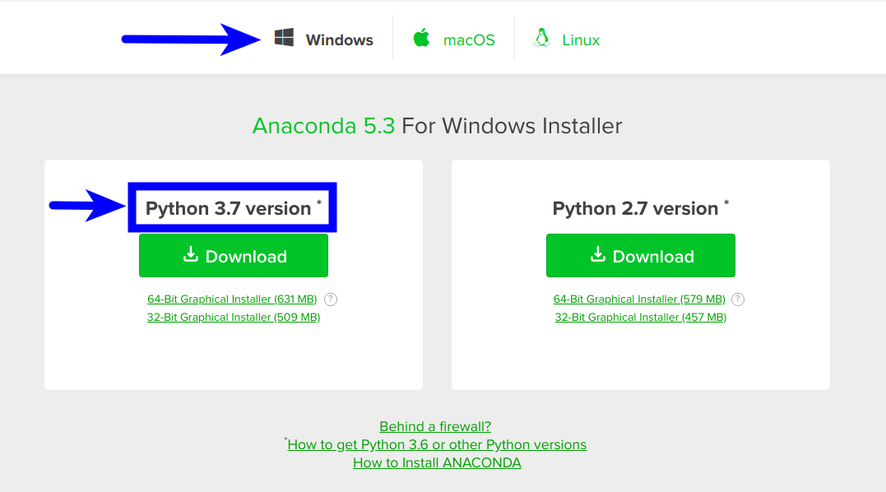
Task: Click the Windows logo icon
Action: [x=285, y=39]
